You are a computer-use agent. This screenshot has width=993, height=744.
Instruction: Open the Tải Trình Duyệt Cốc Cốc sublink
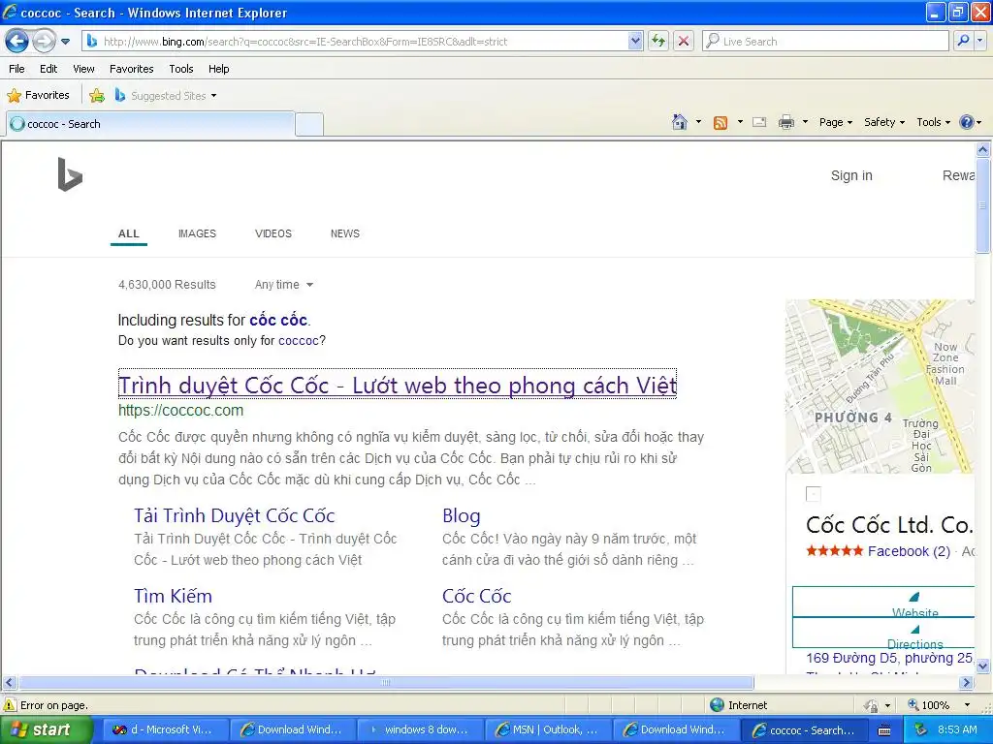point(235,515)
